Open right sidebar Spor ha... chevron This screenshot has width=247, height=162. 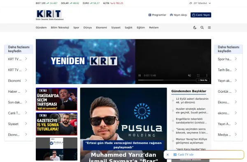235,59
